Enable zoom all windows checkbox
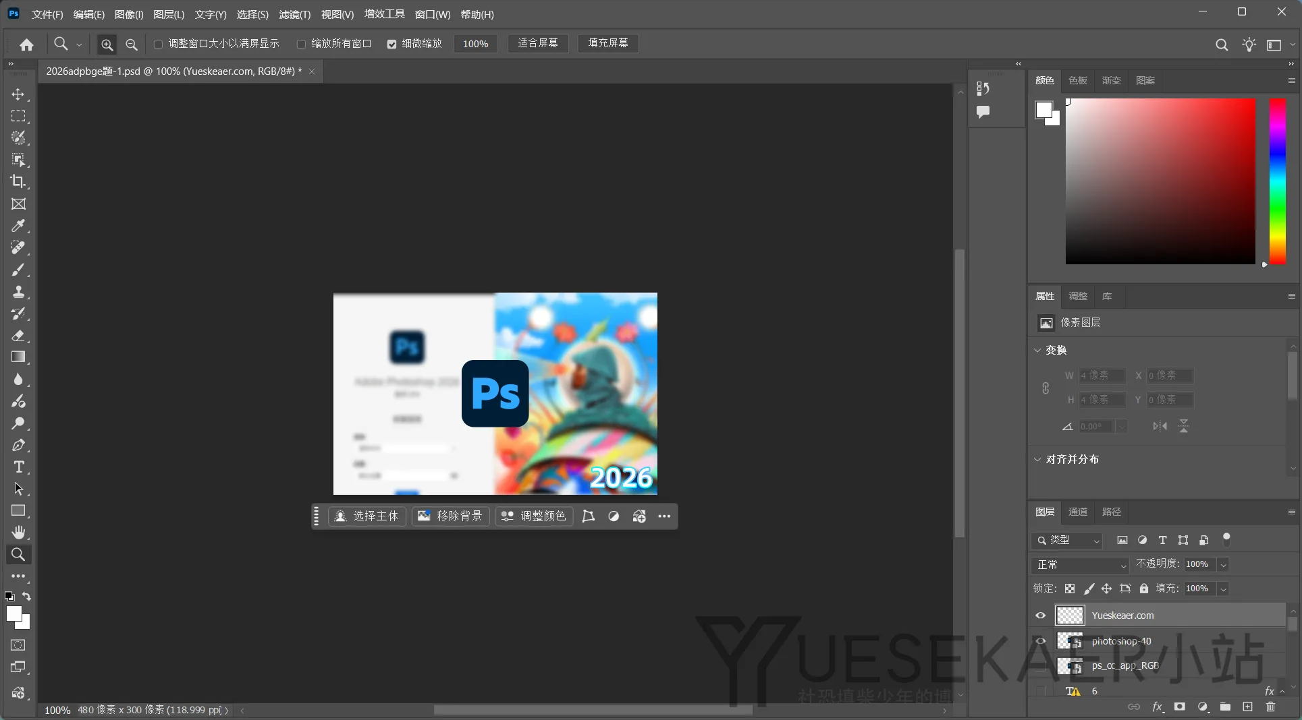1302x720 pixels. coord(301,44)
